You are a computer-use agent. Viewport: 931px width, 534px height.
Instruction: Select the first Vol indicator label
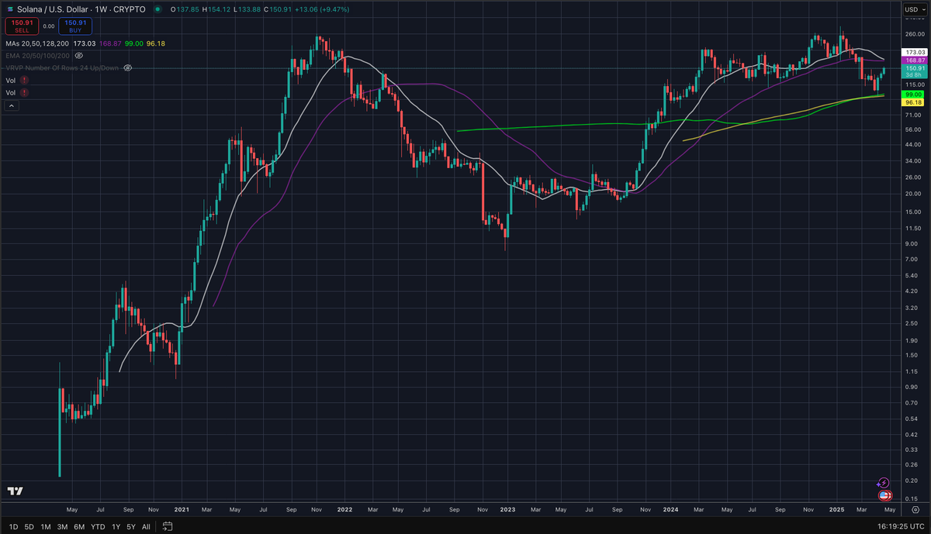pos(12,81)
